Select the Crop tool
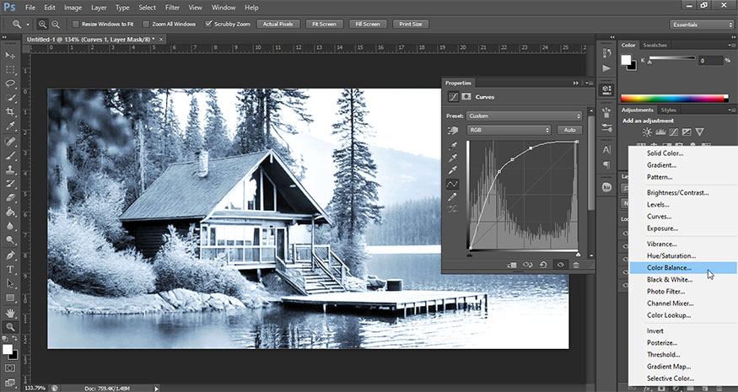Viewport: 738px width, 392px height. [x=11, y=112]
